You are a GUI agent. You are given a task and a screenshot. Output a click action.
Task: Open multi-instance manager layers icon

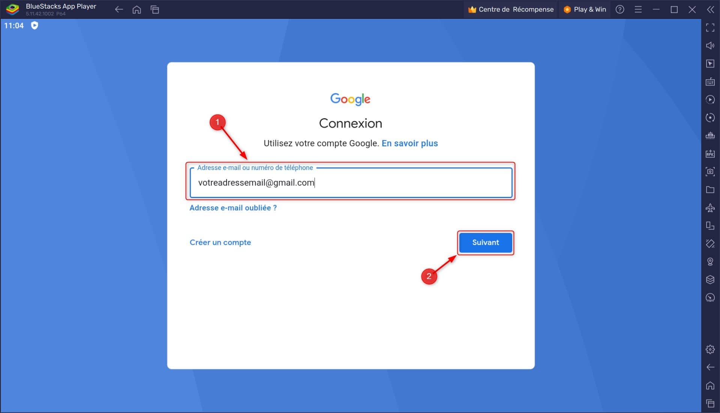[x=710, y=279]
